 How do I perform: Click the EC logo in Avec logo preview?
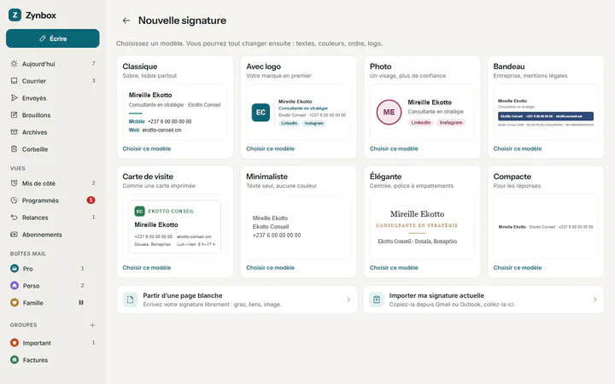261,113
